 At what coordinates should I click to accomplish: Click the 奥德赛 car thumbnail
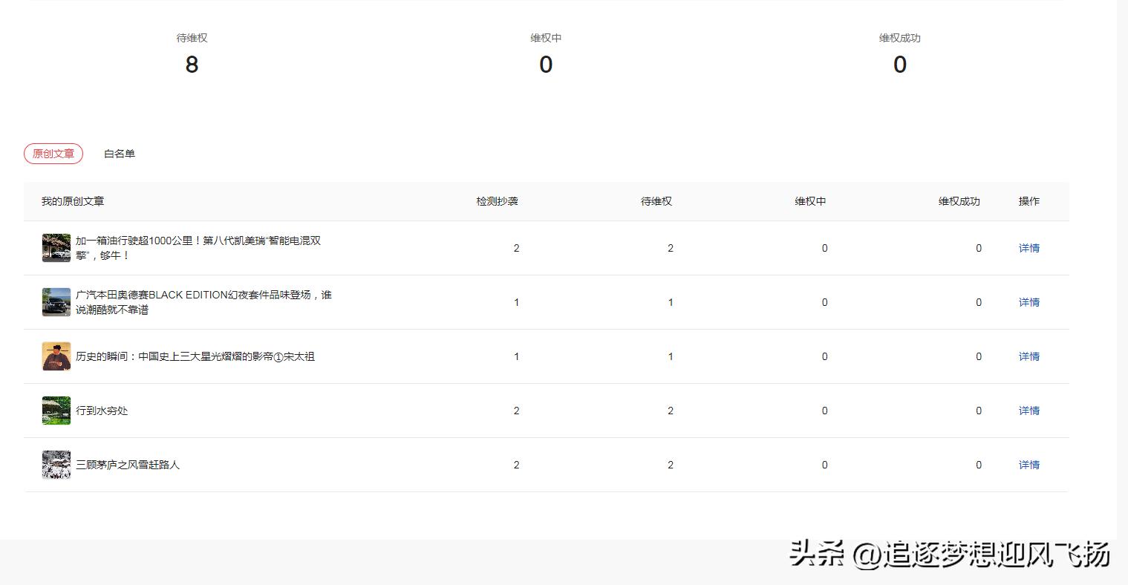point(56,302)
